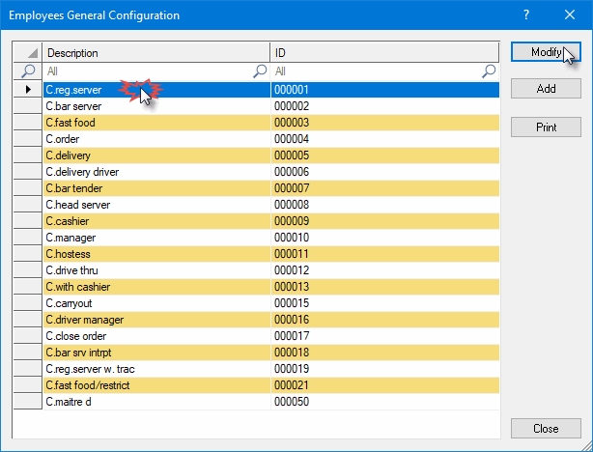This screenshot has width=593, height=452.
Task: Select the C.manager entry
Action: coord(155,238)
